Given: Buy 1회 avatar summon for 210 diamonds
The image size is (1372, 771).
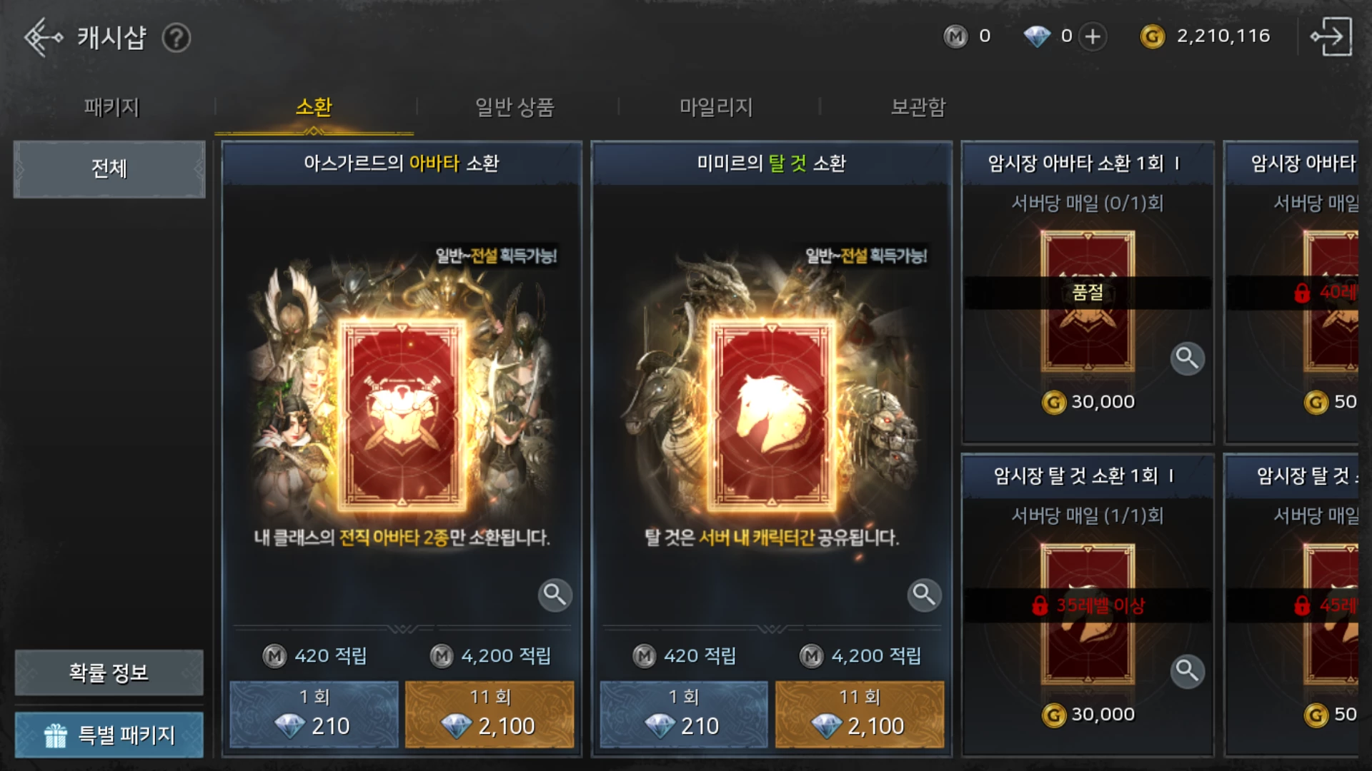Looking at the screenshot, I should click(x=314, y=714).
